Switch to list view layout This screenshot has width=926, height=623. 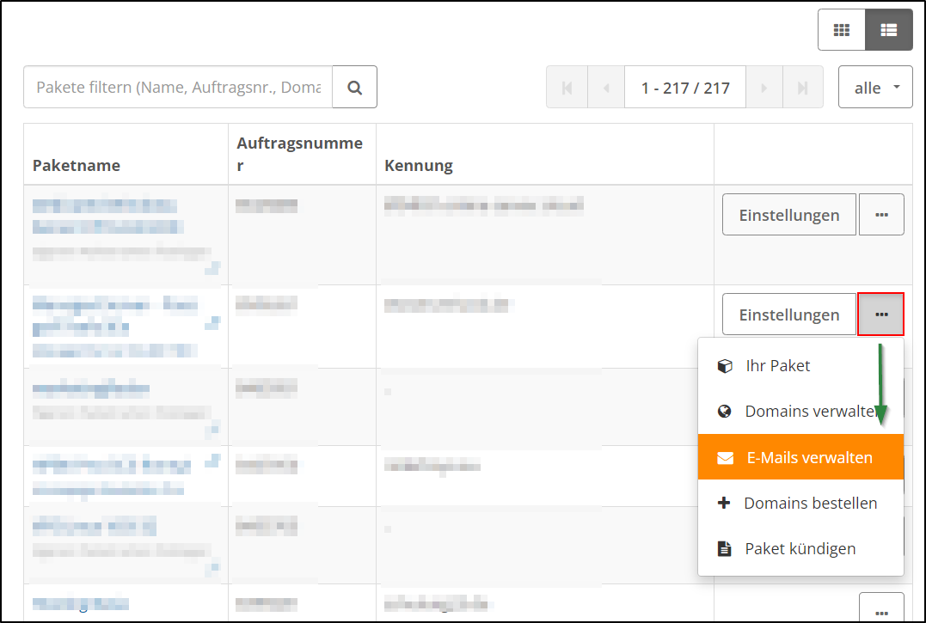pos(887,28)
